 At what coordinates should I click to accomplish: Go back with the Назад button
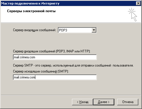pyautogui.click(x=82, y=102)
